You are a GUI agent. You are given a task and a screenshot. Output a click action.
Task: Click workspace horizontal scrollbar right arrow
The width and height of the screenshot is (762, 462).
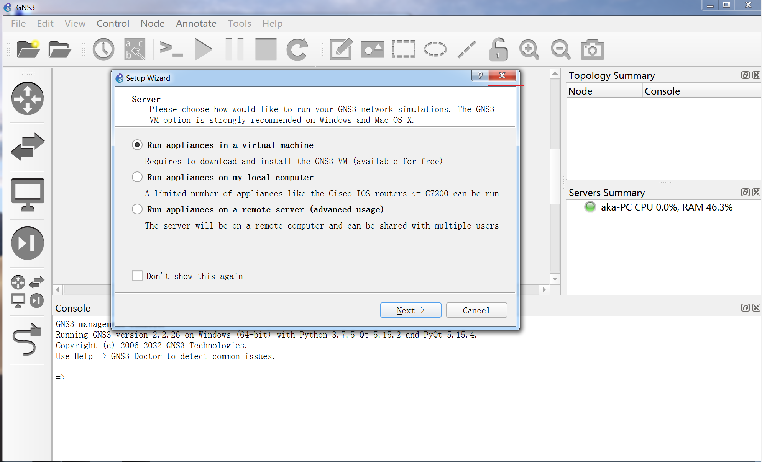(x=544, y=290)
